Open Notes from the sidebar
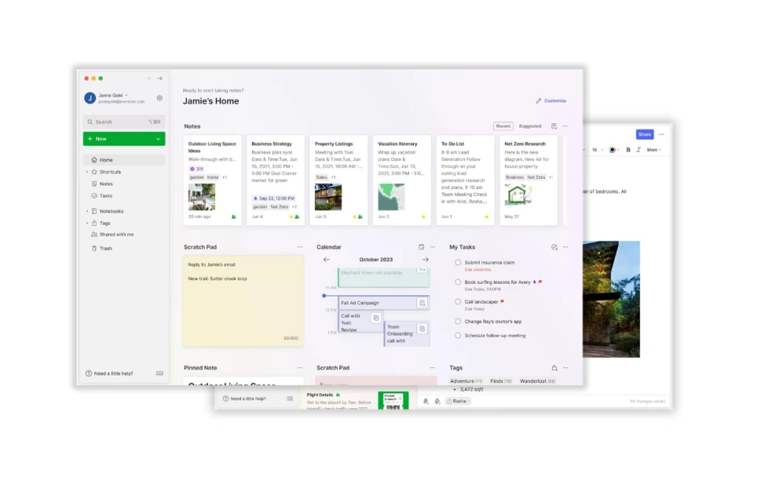Image resolution: width=757 pixels, height=484 pixels. pyautogui.click(x=106, y=184)
